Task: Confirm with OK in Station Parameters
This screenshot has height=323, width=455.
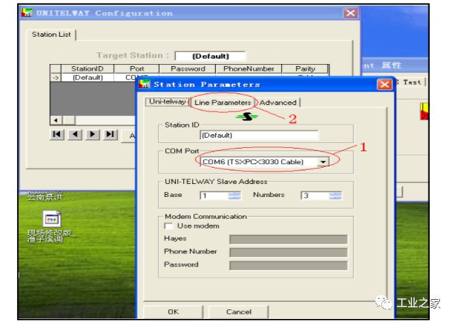Action: pyautogui.click(x=173, y=311)
